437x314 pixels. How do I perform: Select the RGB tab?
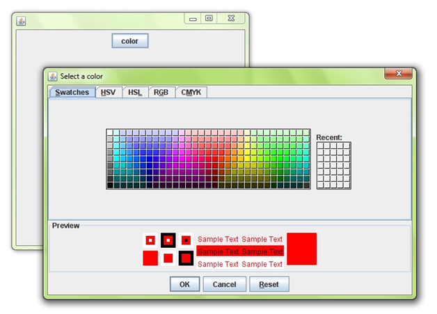161,93
